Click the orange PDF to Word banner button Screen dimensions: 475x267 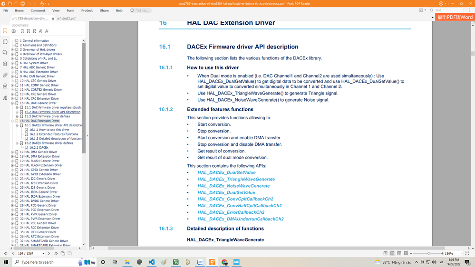(x=455, y=17)
